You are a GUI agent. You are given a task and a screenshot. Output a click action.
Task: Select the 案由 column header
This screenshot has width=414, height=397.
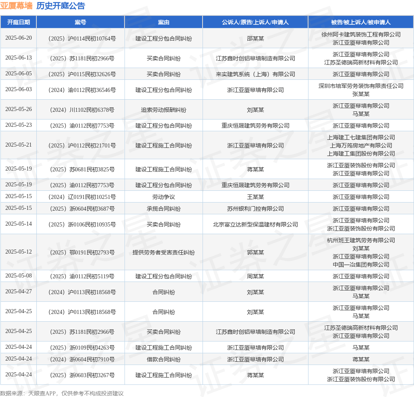(x=164, y=22)
